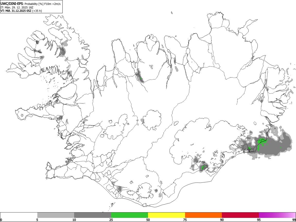Click the magenta 95-99% legend swatch
Image resolution: width=296 pixels, height=222 pixels.
277,215
